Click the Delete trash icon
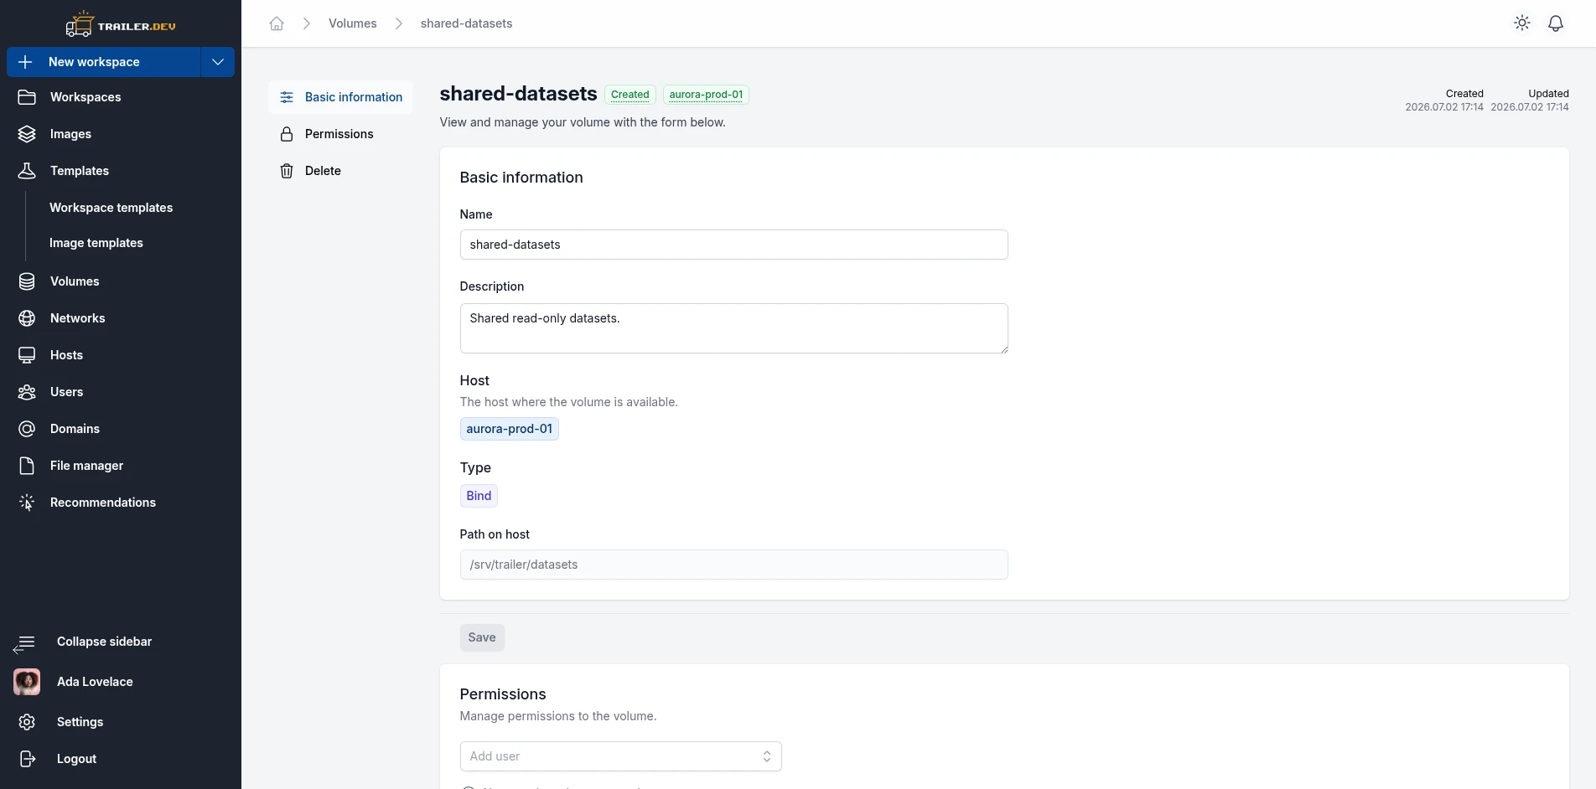 point(287,171)
